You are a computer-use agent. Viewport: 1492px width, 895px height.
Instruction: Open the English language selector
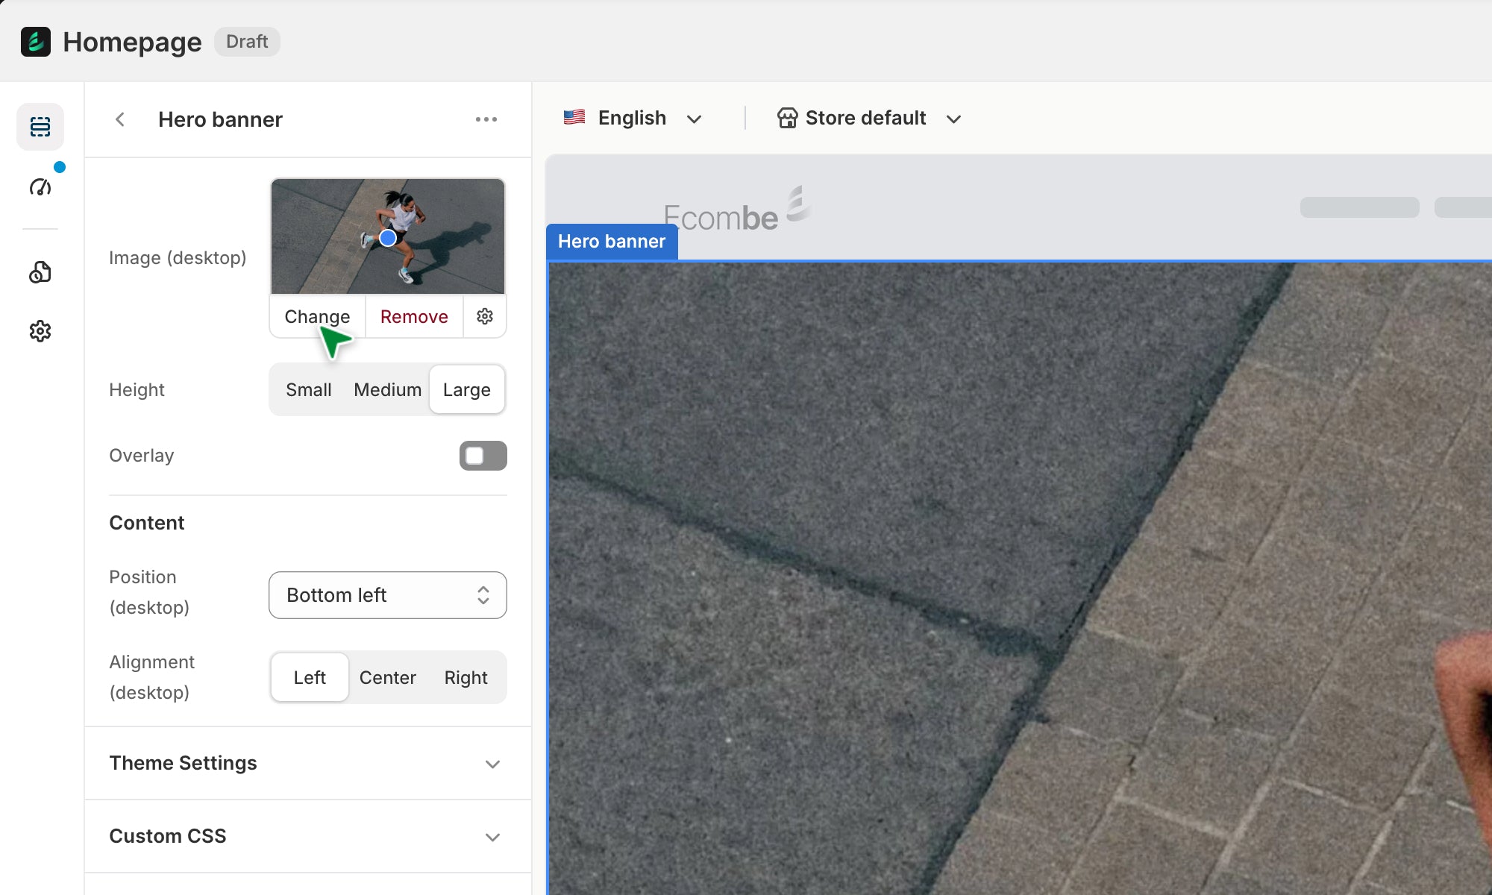(x=633, y=119)
